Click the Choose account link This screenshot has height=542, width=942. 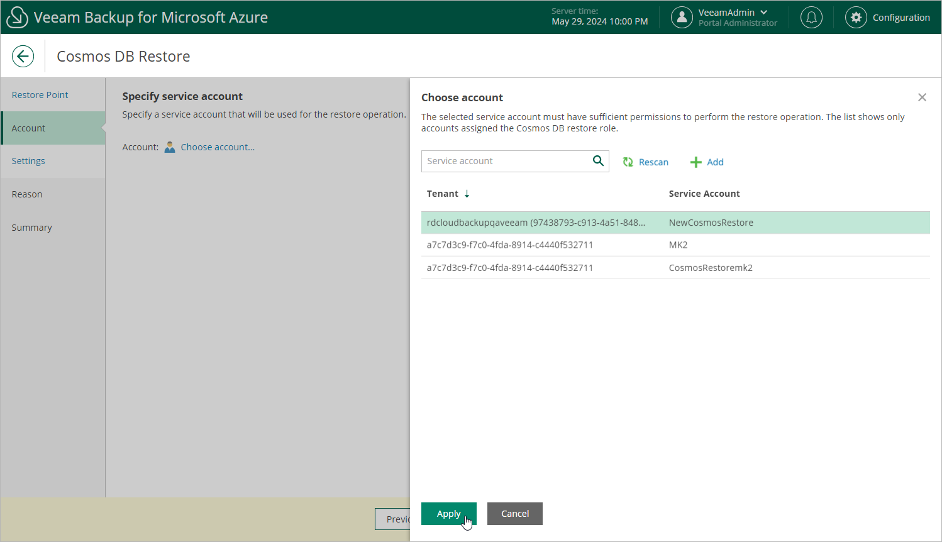click(x=218, y=147)
